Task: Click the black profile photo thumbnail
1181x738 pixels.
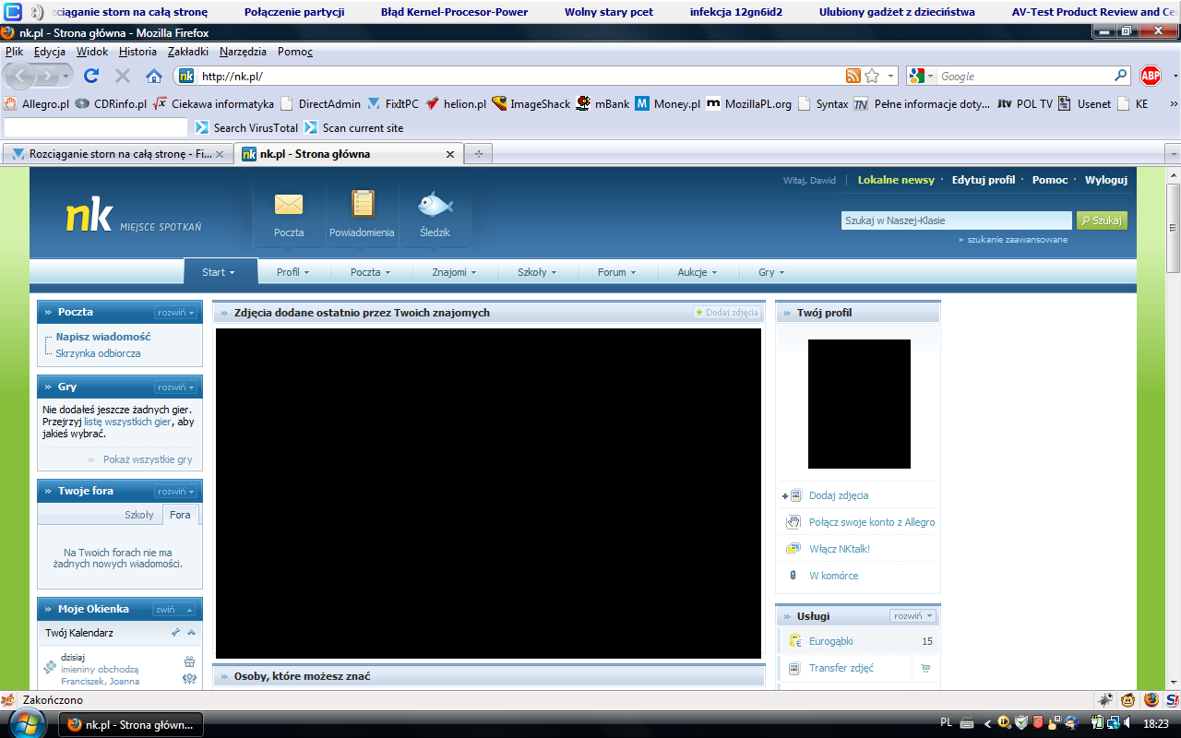Action: pyautogui.click(x=859, y=404)
